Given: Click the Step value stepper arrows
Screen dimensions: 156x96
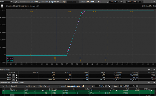Looking at the screenshot, I should click(77, 2).
